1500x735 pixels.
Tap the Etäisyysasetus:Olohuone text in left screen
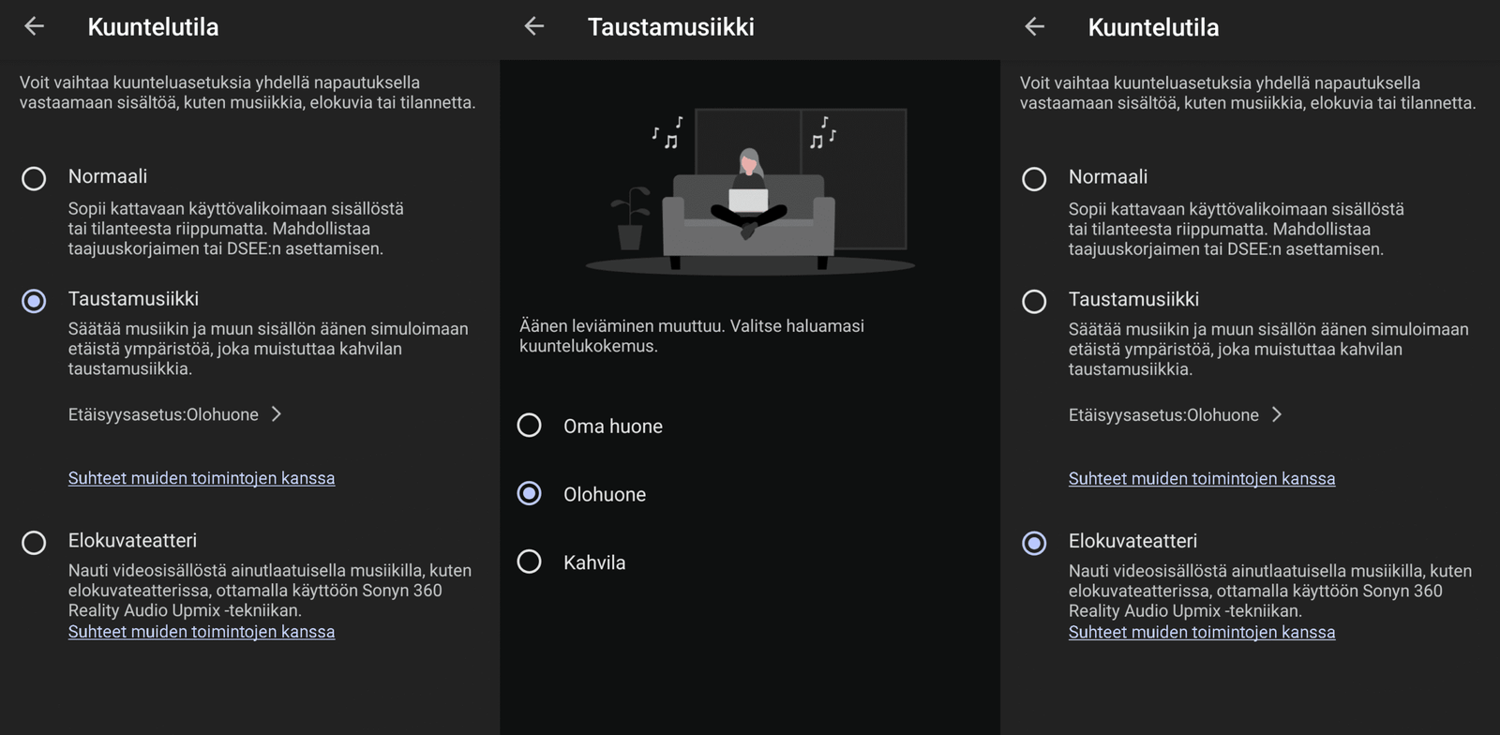[x=163, y=414]
